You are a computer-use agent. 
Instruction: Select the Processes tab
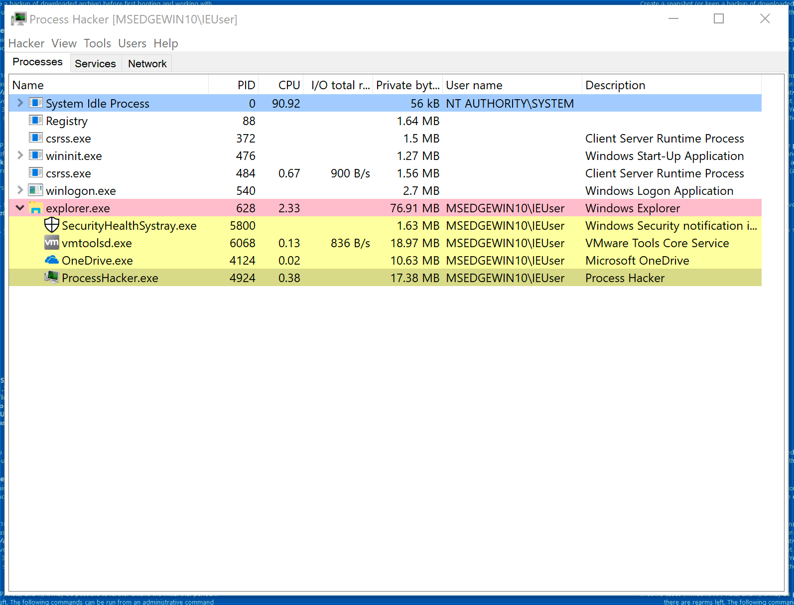38,62
